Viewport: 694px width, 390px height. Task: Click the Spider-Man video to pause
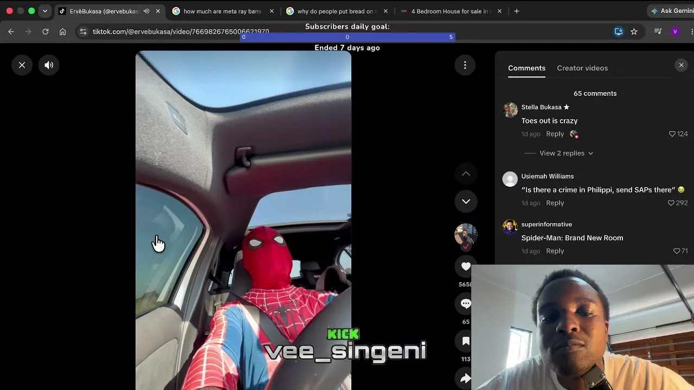tap(243, 220)
